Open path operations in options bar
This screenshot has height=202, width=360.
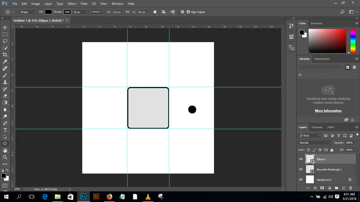pyautogui.click(x=155, y=12)
